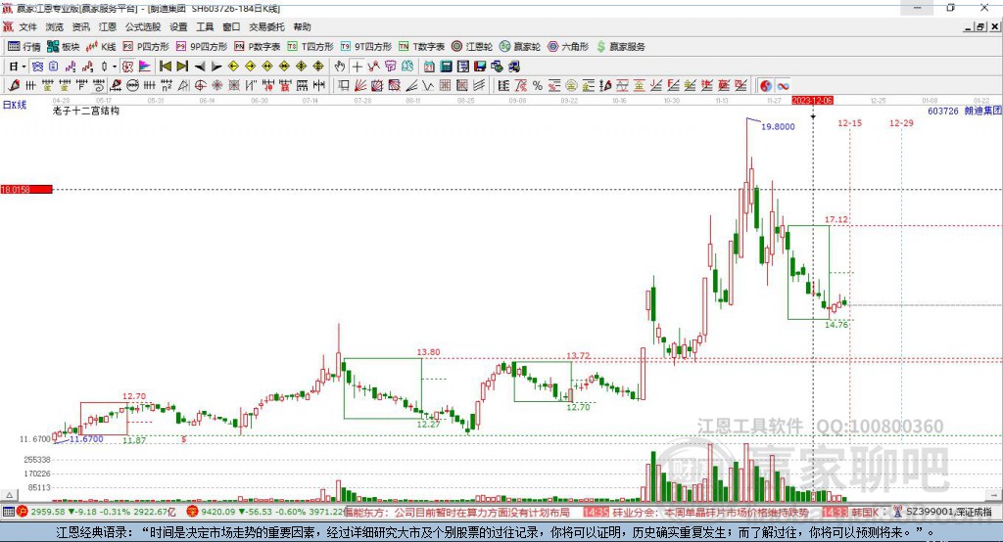1003x542 pixels.
Task: Toggle the color triangle gradient icon
Action: click(x=145, y=67)
